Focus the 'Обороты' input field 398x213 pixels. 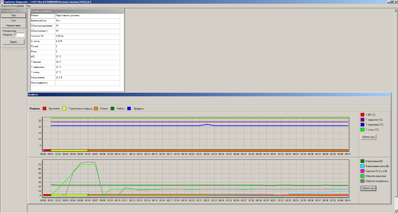[19, 35]
